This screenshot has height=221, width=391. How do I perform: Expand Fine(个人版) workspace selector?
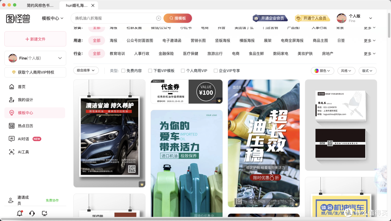[x=35, y=58]
